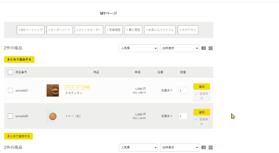Image resolution: width=279 pixels, height=153 pixels.
Task: Click the lower list view icon
Action: point(204,147)
